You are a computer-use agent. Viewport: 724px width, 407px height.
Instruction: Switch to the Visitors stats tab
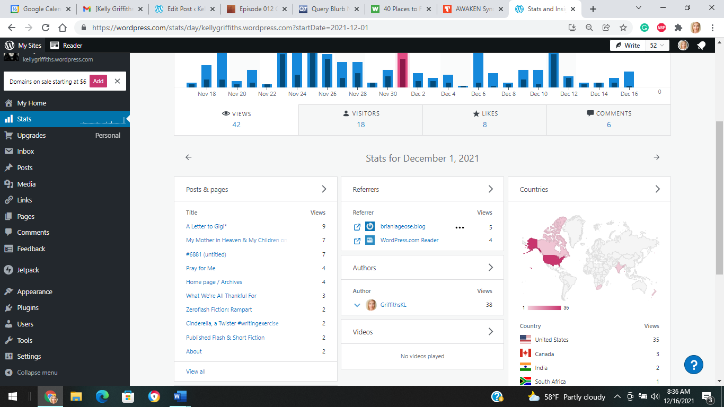tap(360, 119)
